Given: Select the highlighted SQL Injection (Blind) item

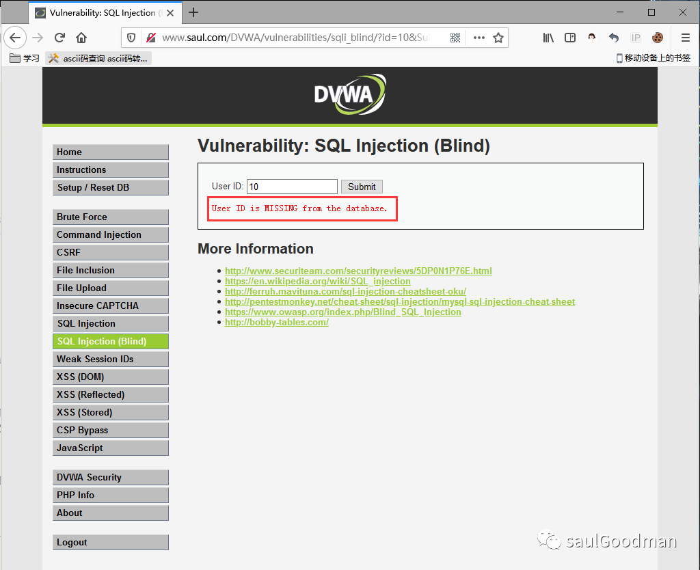Looking at the screenshot, I should (x=111, y=342).
